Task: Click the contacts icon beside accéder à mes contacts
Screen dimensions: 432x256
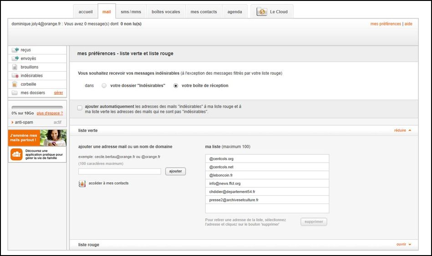Action: [82, 184]
